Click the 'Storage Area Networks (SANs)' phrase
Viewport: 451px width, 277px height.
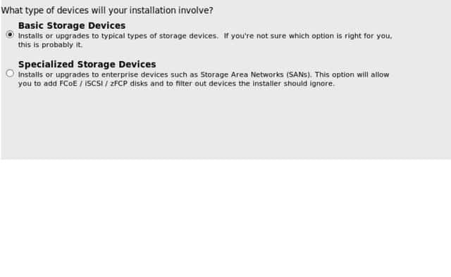pos(256,75)
